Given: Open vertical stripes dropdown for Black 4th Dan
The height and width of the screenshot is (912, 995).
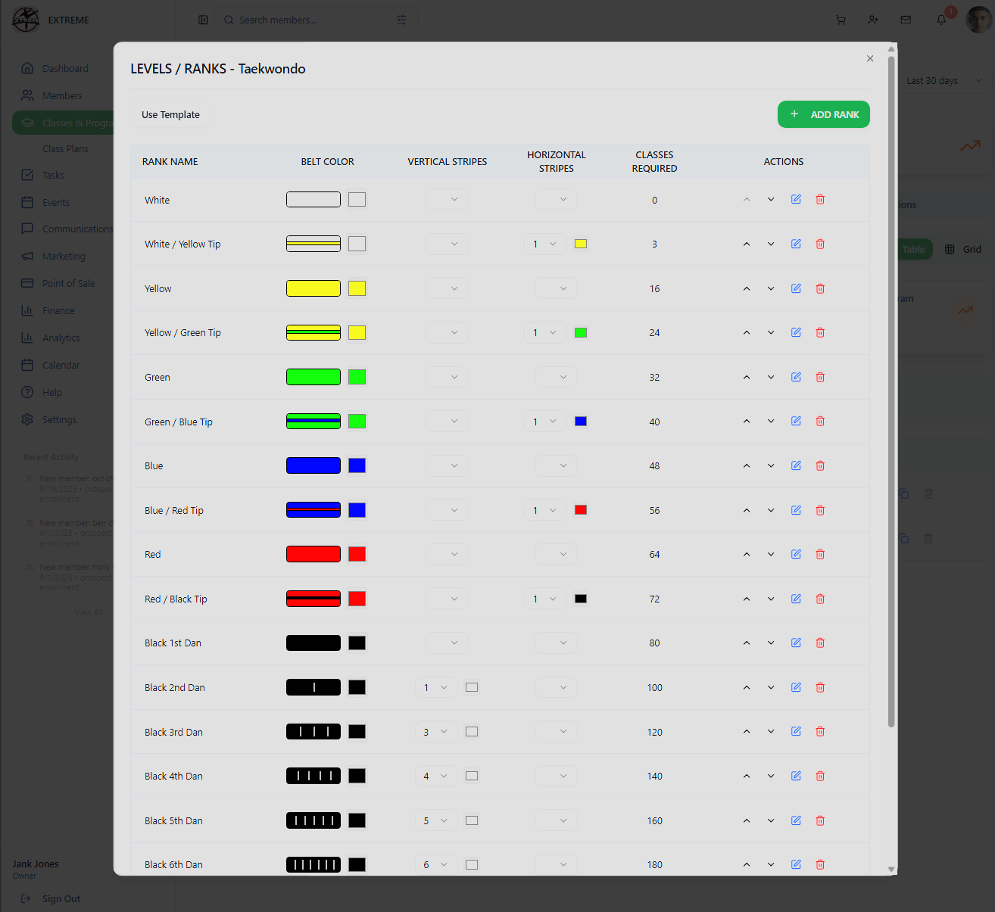Looking at the screenshot, I should tap(436, 776).
